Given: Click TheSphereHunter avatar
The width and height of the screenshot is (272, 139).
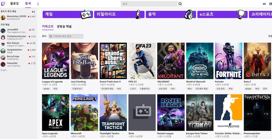Looking at the screenshot, I should coord(3,38).
